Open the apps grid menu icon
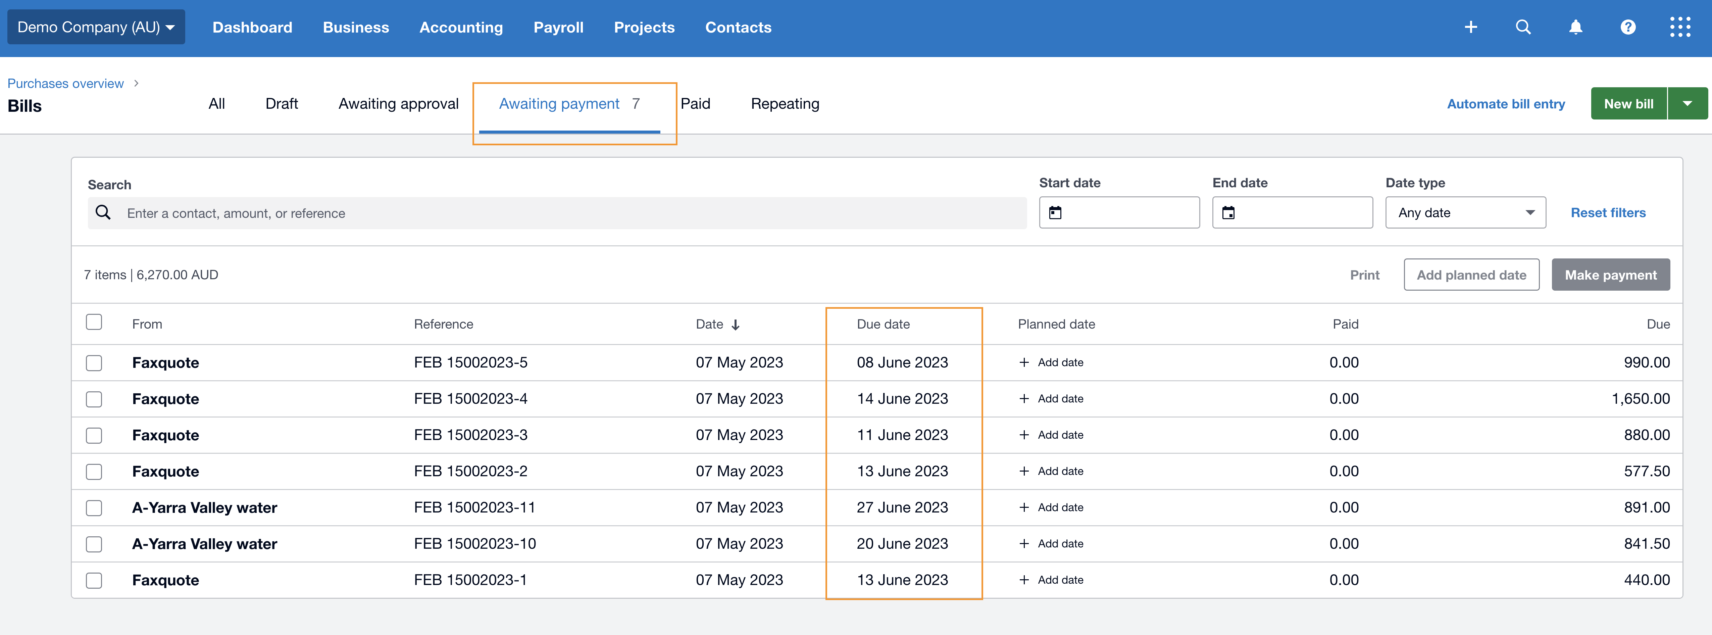The height and width of the screenshot is (635, 1712). [x=1679, y=27]
